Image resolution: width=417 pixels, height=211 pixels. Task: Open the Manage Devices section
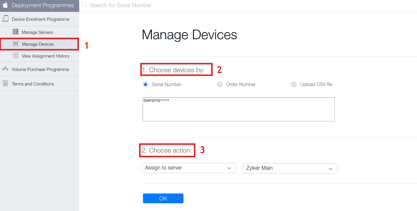pos(37,44)
